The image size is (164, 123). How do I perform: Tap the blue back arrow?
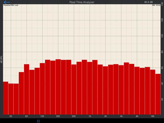point(7,2)
